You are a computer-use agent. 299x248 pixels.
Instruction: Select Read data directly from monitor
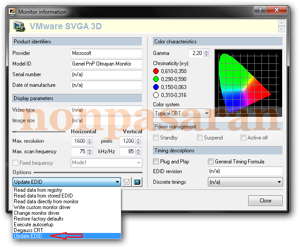click(67, 201)
